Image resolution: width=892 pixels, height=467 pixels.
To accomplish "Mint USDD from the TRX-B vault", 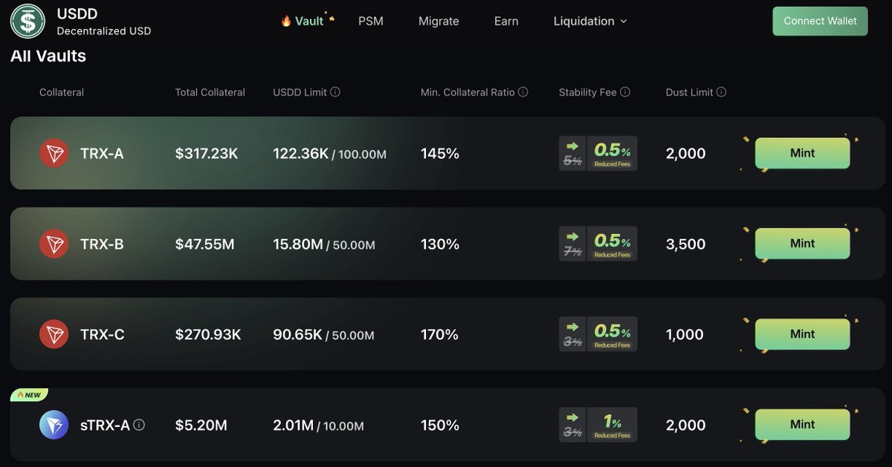I will point(802,244).
